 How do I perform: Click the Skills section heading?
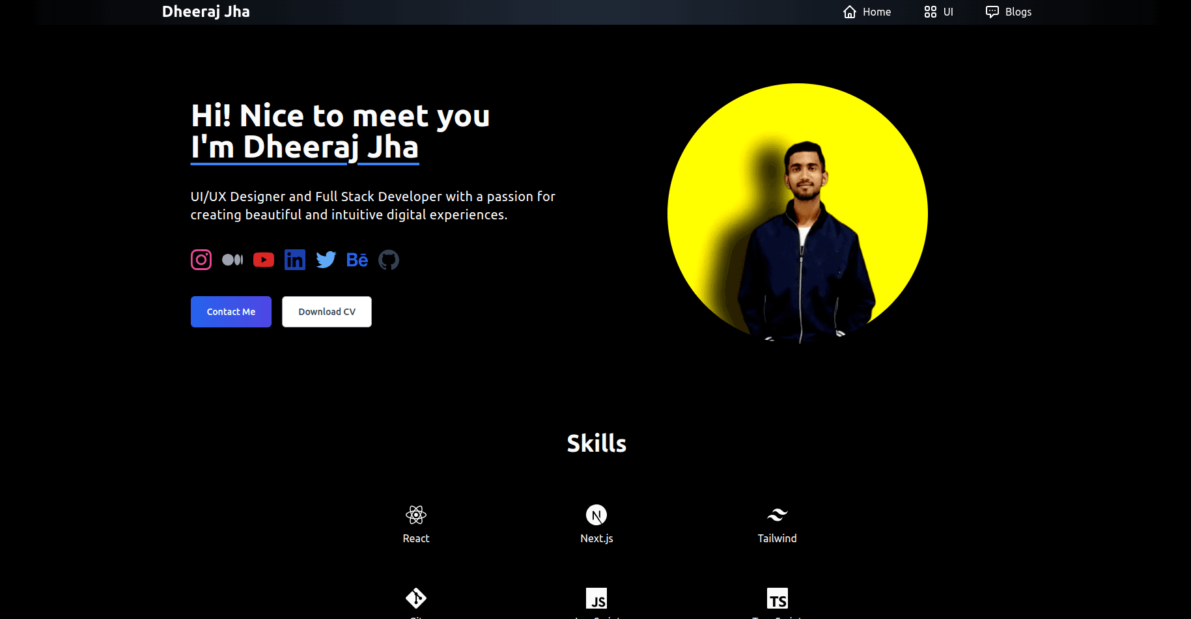(596, 443)
